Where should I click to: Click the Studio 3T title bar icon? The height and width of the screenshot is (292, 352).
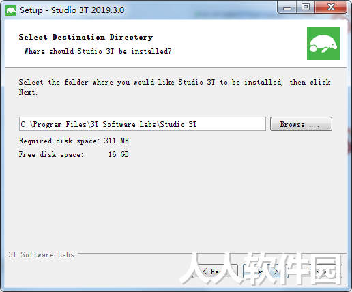(x=11, y=10)
